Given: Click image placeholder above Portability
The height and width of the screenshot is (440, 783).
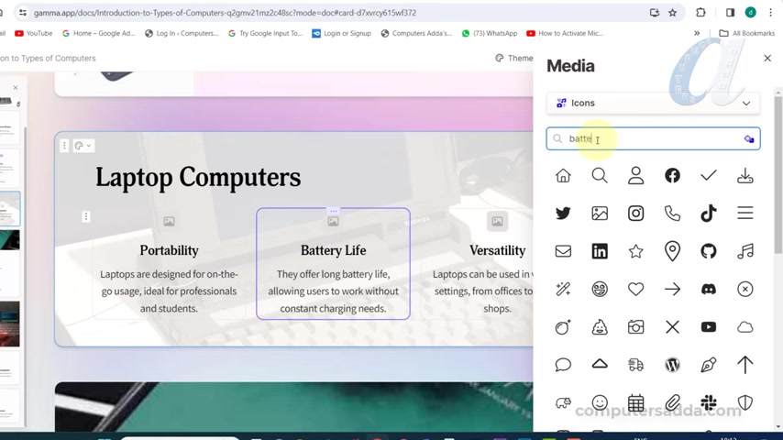Looking at the screenshot, I should [169, 222].
